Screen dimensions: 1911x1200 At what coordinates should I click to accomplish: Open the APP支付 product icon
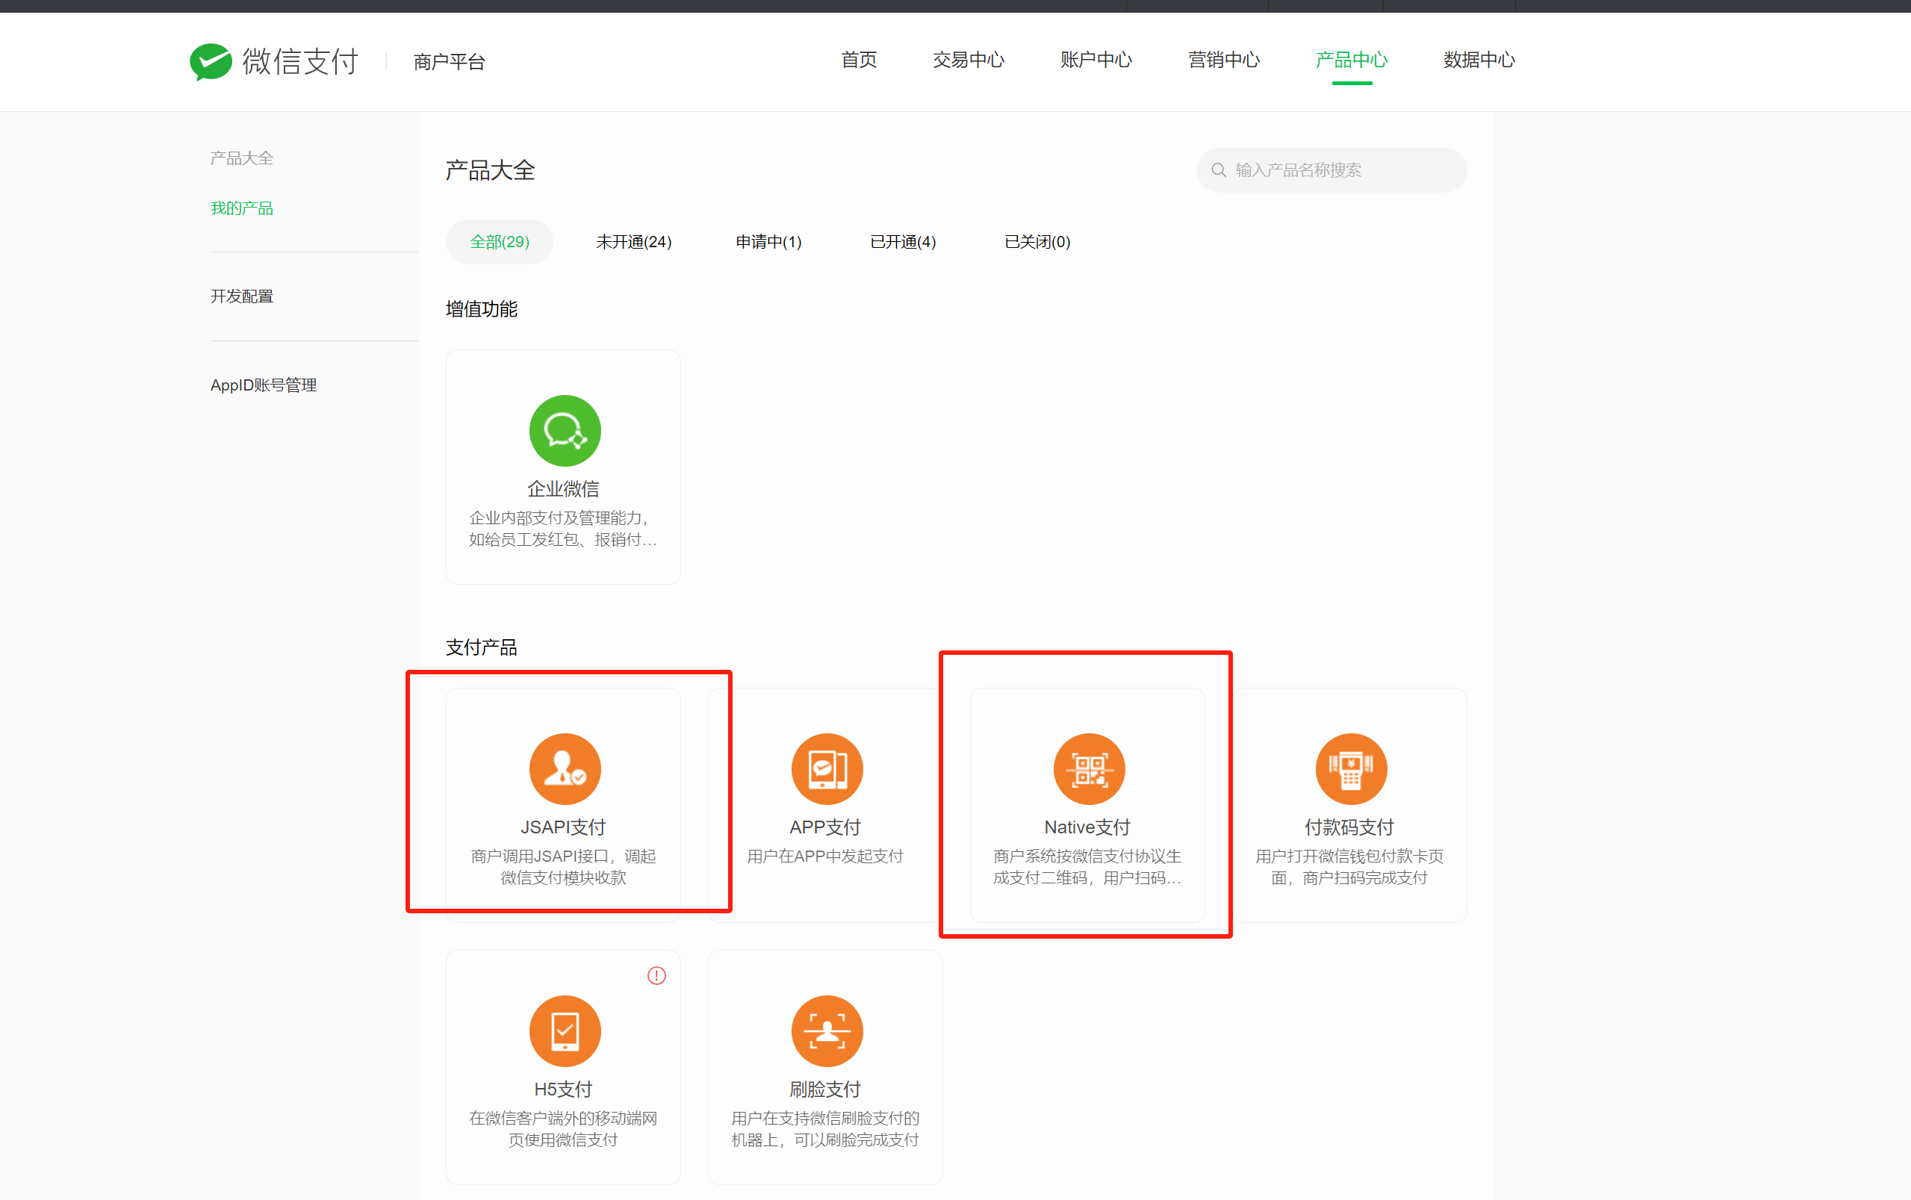(x=826, y=768)
